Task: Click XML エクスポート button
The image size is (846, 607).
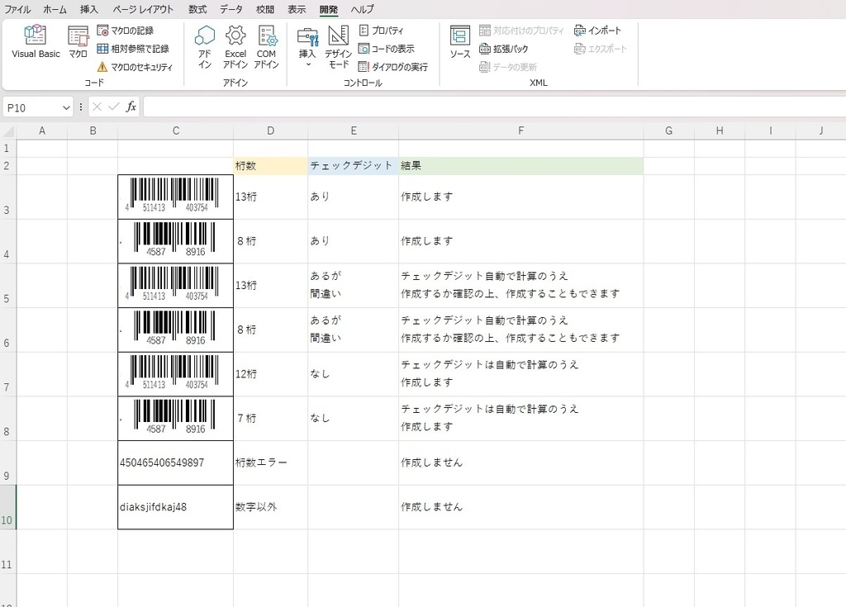Action: 601,49
